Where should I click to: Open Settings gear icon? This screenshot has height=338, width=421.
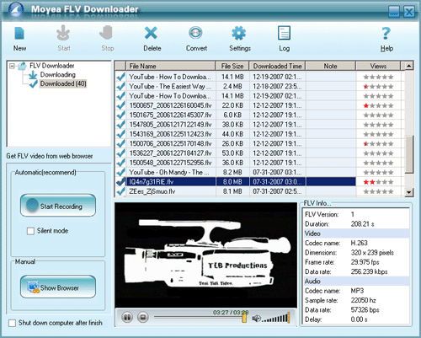click(x=239, y=33)
